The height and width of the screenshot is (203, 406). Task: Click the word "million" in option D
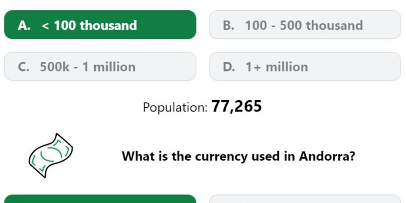(287, 67)
